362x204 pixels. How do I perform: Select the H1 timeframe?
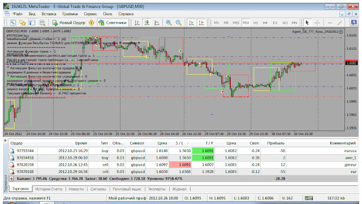256,23
